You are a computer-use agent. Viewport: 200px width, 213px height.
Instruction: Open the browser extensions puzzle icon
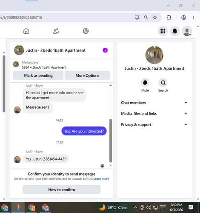click(x=169, y=17)
